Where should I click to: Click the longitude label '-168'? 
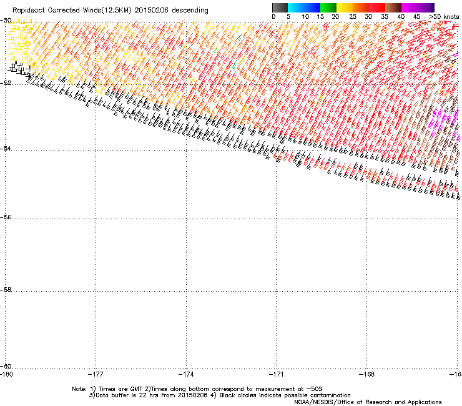pos(367,374)
